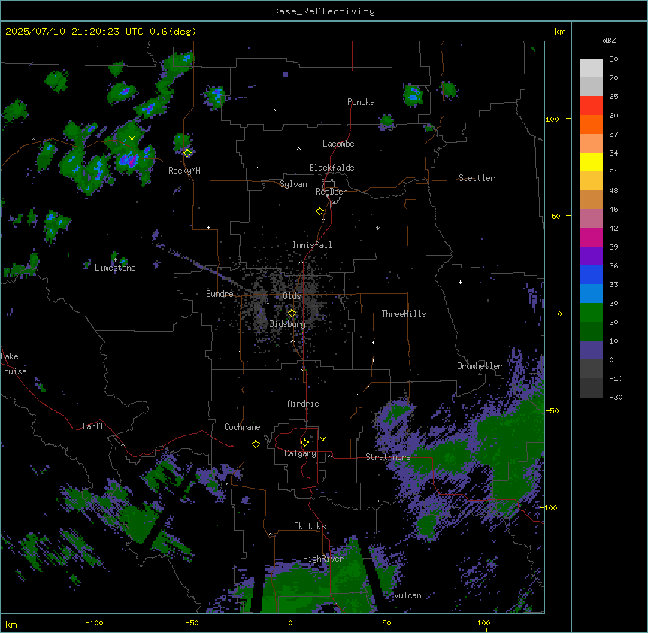The width and height of the screenshot is (648, 633).
Task: Select the yellow diamond marker below Cochrane
Action: [x=256, y=444]
